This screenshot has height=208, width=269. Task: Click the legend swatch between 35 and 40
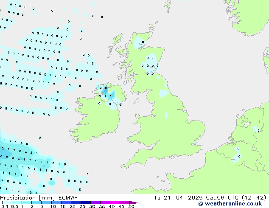[105, 202]
